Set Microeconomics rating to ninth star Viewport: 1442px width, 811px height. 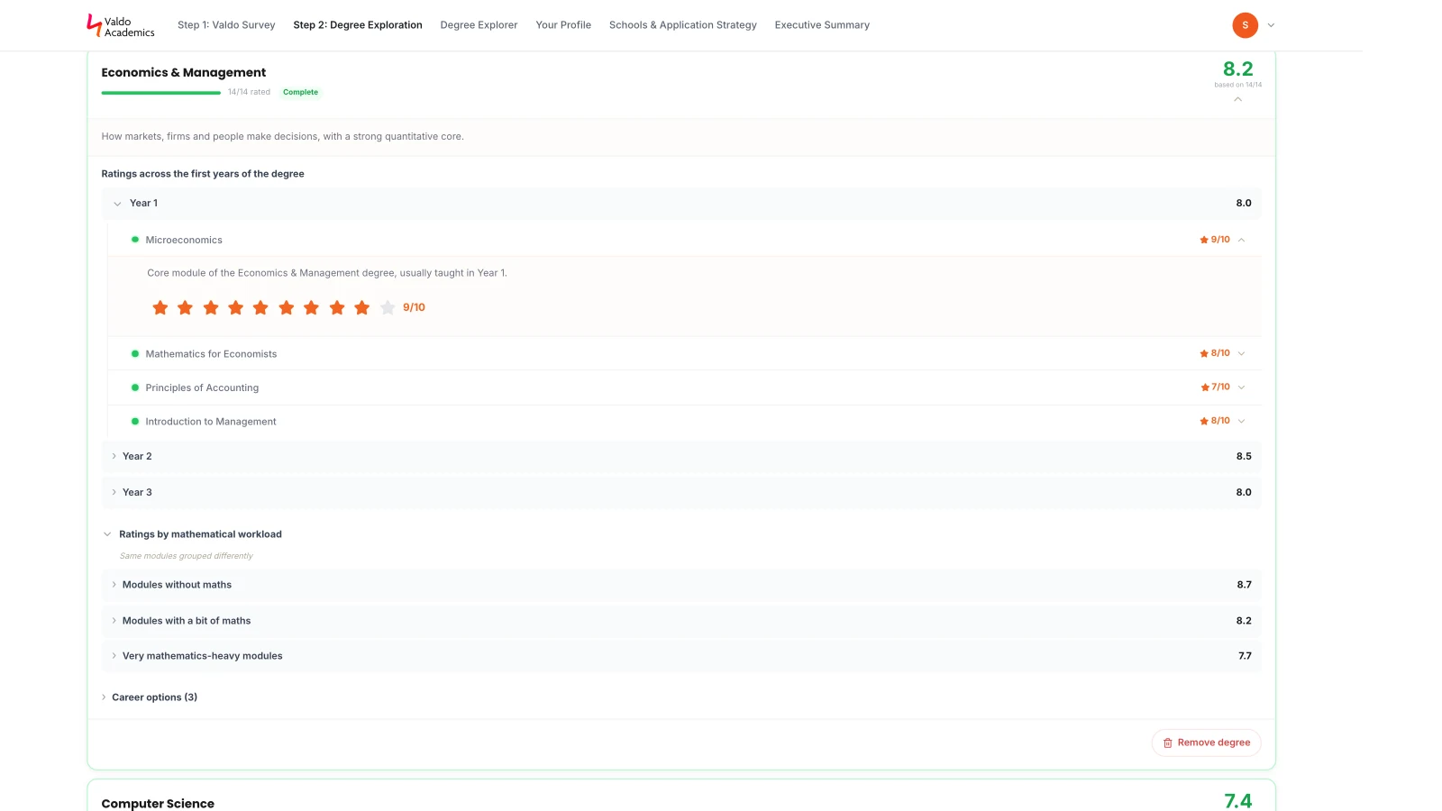pyautogui.click(x=362, y=308)
